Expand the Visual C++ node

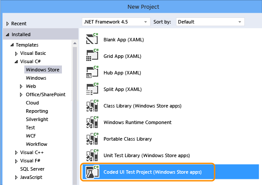[x=16, y=153]
